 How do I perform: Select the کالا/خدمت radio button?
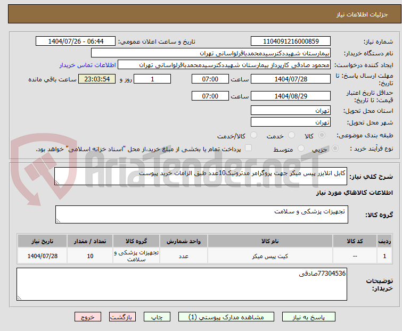(x=253, y=135)
